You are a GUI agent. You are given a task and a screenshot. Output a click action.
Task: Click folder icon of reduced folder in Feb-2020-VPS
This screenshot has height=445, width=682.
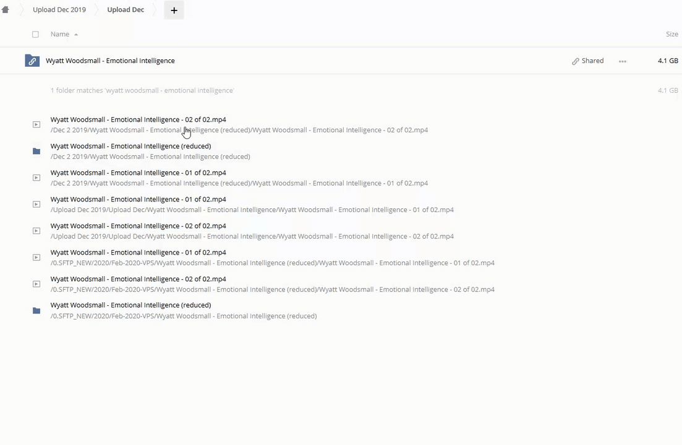point(36,310)
